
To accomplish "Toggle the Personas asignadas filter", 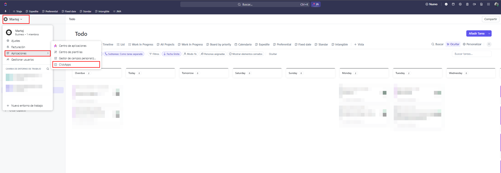I will (213, 54).
